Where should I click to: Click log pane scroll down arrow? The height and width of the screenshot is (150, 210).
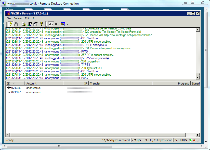pyautogui.click(x=198, y=77)
